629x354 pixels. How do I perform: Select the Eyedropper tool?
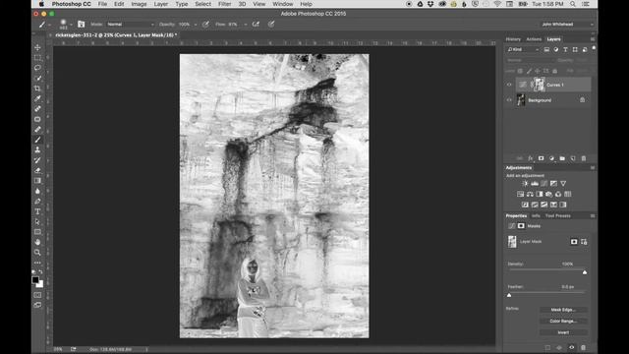(37, 98)
